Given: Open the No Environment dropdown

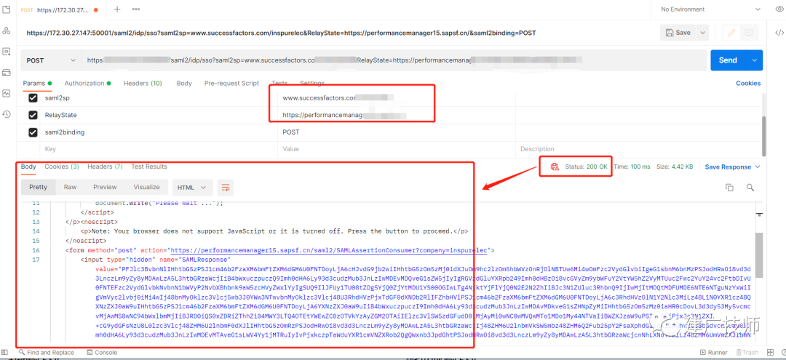Looking at the screenshot, I should (709, 9).
